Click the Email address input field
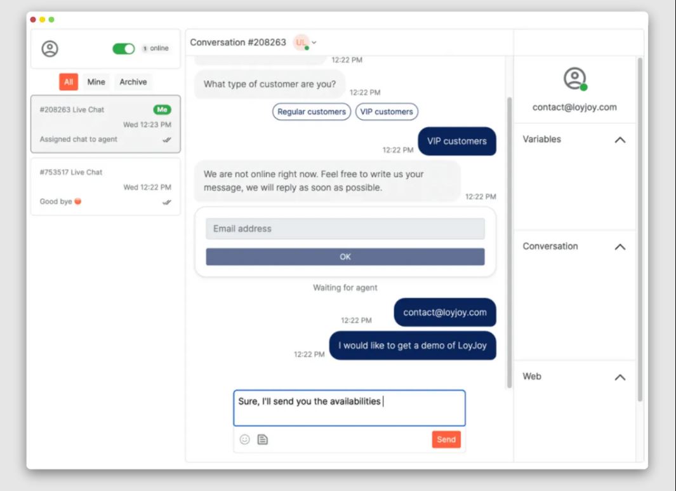This screenshot has height=491, width=676. (345, 229)
